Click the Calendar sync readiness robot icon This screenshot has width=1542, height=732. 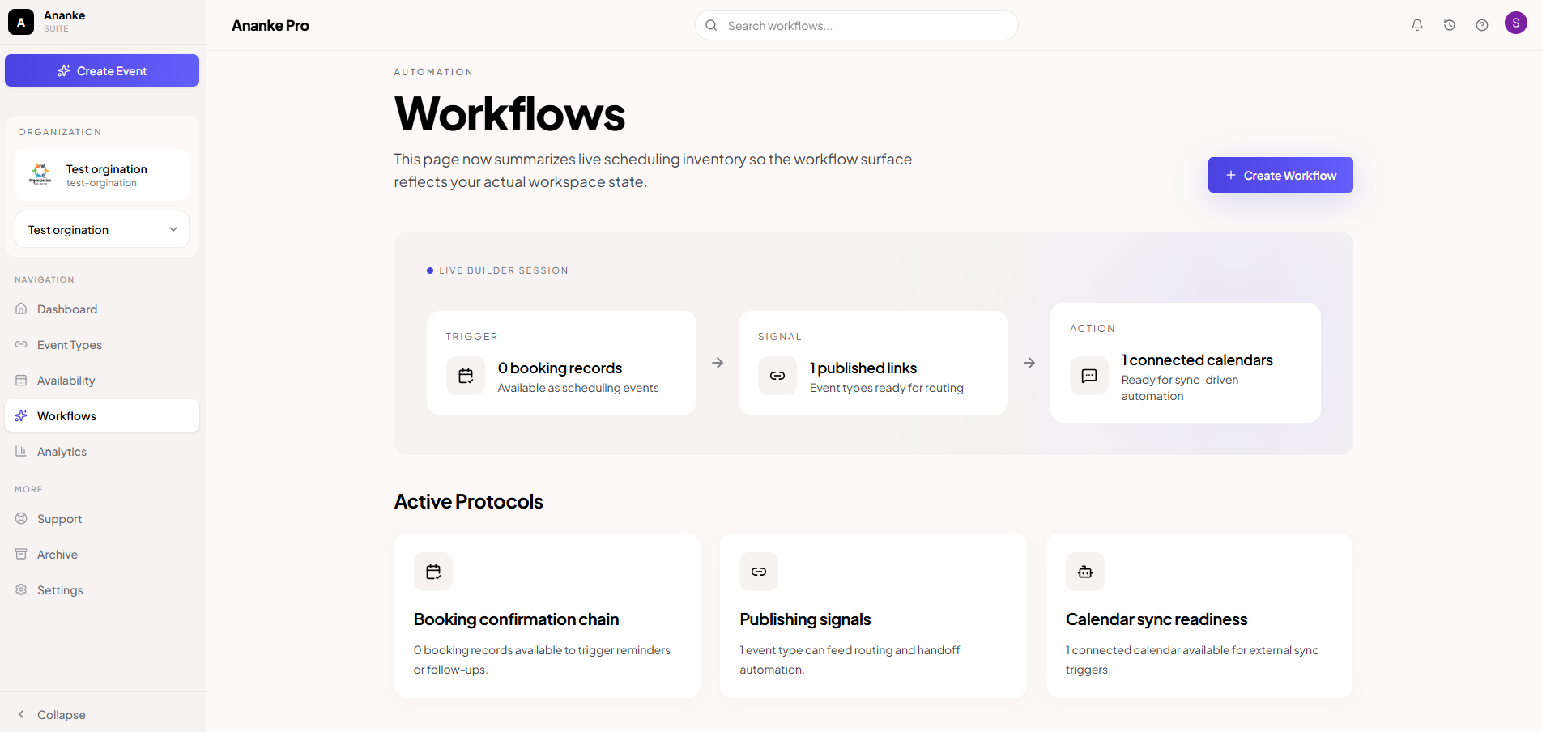pos(1085,572)
